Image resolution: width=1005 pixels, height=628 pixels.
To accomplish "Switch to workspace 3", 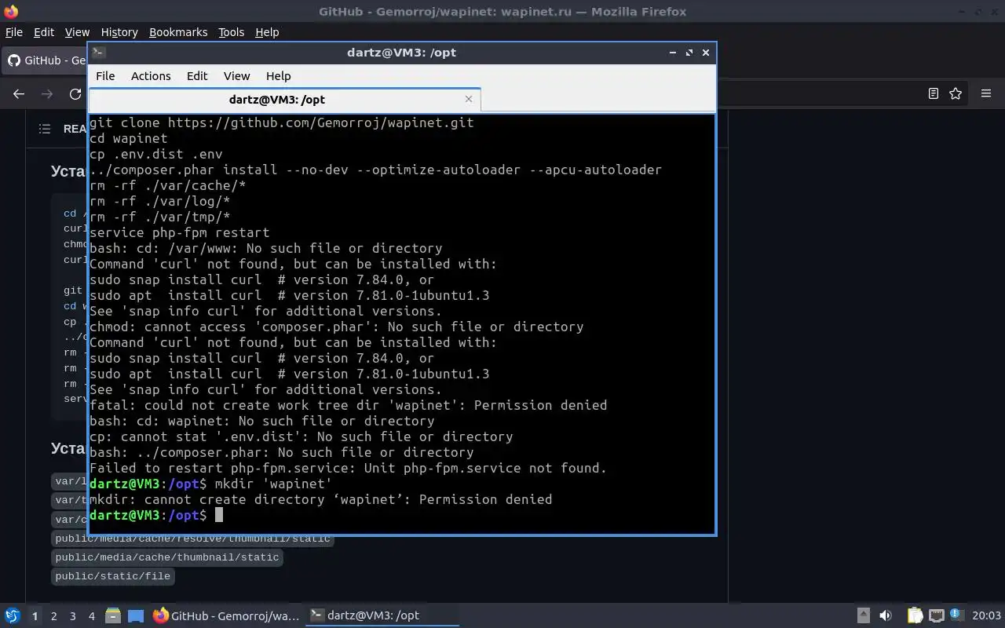I will tap(72, 616).
